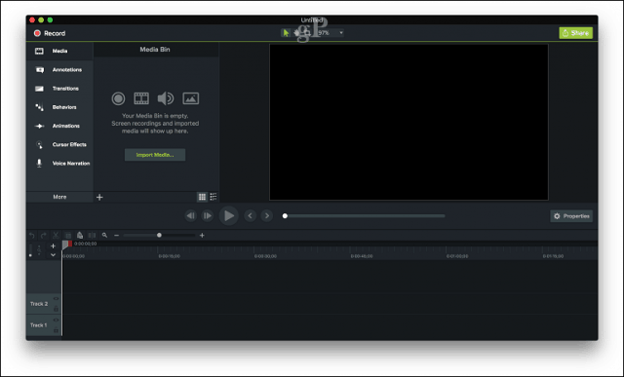Click the black preview canvas
Screen dimensions: 624x377
pyautogui.click(x=409, y=122)
